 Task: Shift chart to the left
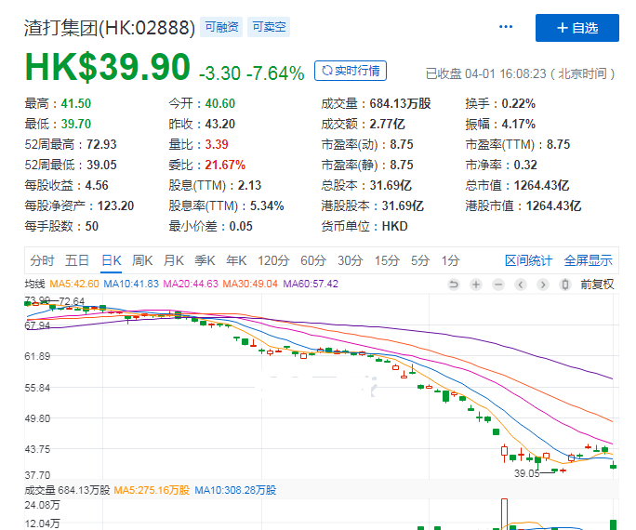tap(519, 284)
